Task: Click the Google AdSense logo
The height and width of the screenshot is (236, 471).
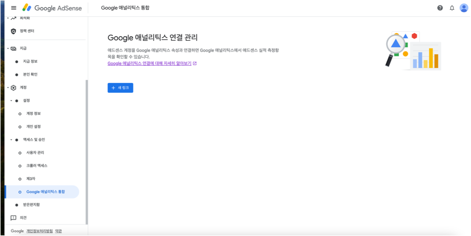Action: 52,8
